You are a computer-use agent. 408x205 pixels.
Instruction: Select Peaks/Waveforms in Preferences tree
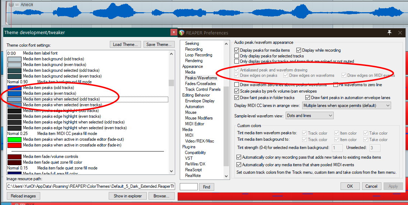coord(201,78)
